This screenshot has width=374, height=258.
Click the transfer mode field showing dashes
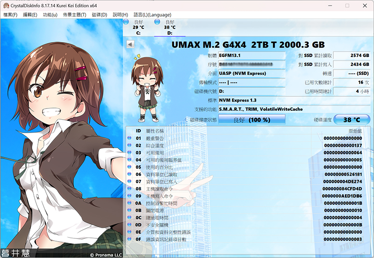tap(252, 82)
